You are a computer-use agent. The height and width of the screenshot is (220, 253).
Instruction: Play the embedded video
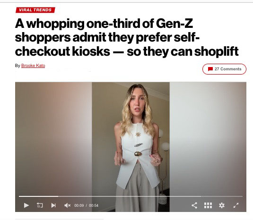tap(26, 205)
